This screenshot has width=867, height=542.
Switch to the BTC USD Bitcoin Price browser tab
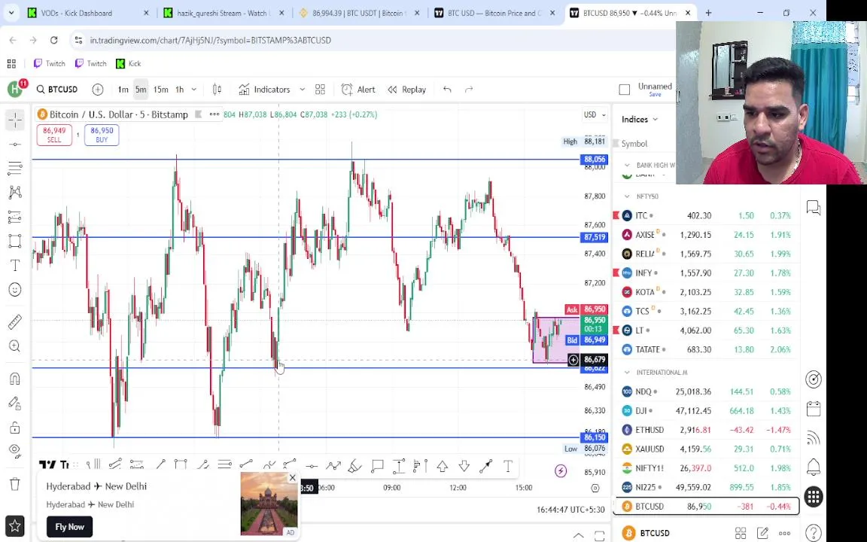tap(495, 13)
